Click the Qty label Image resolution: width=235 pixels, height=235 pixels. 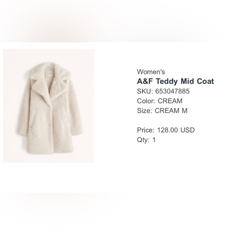[143, 140]
